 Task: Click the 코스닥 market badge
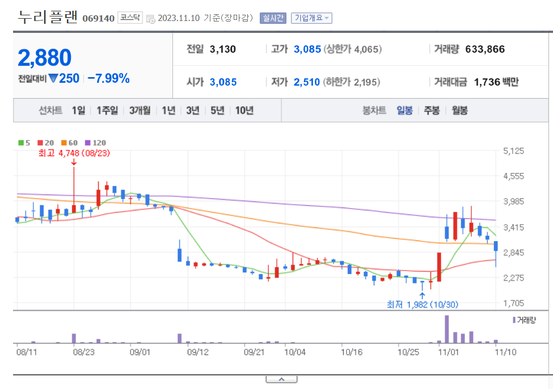[x=130, y=17]
